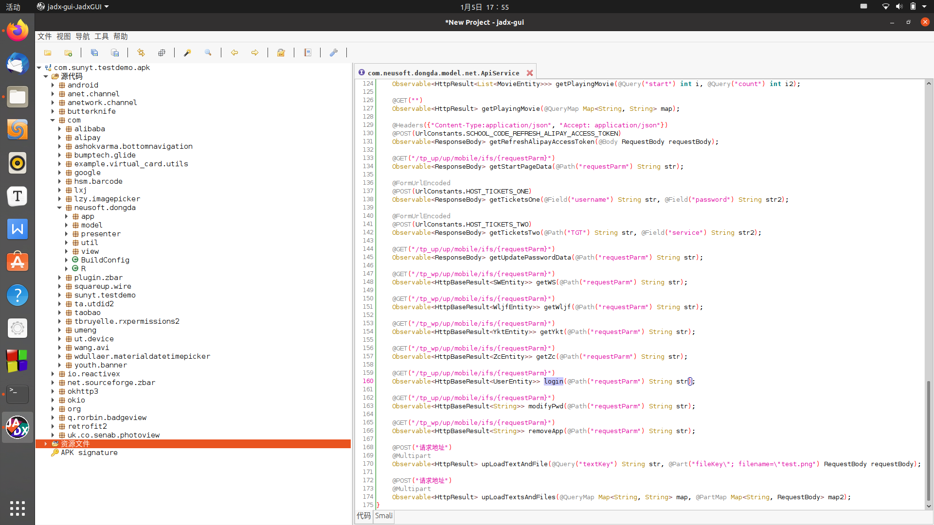Expand the 资源文件 node arrow
The image size is (934, 525).
[x=46, y=444]
